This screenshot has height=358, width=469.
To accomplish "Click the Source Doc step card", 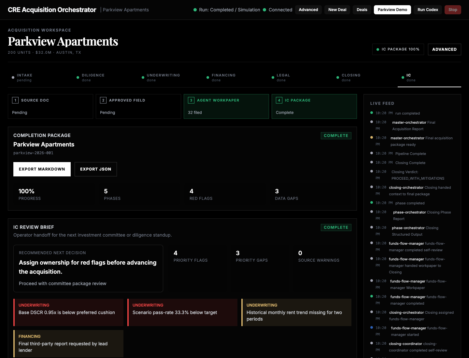I will [x=50, y=106].
